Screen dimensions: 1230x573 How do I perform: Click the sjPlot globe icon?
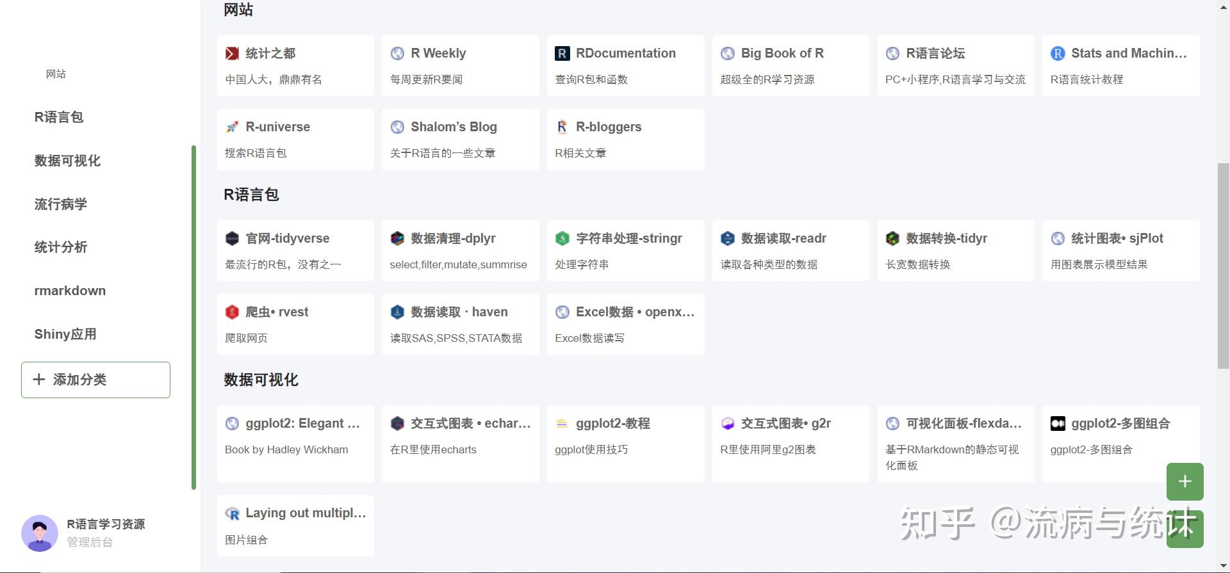coord(1058,239)
